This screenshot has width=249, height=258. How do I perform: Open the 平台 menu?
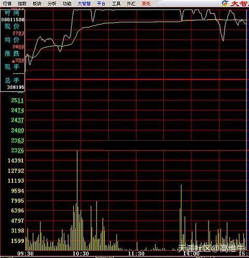tap(101, 4)
